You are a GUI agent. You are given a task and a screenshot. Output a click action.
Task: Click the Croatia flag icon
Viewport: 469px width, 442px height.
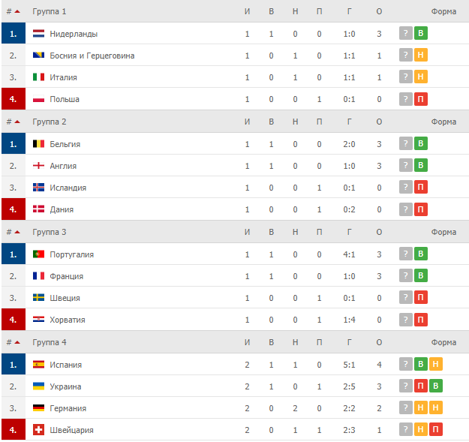(39, 320)
